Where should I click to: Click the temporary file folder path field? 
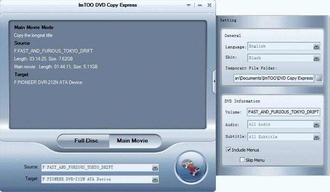pos(274,78)
